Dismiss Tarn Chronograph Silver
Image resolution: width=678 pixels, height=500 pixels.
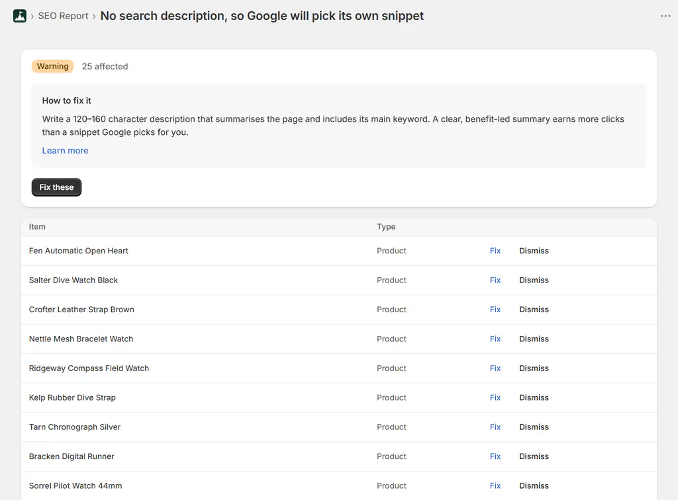534,427
